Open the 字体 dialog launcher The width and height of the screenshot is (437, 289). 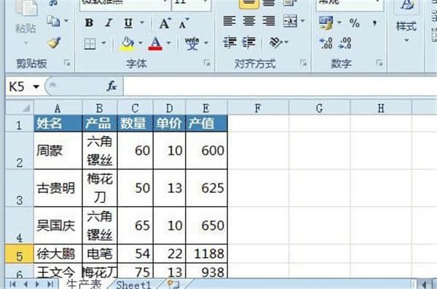click(x=207, y=63)
